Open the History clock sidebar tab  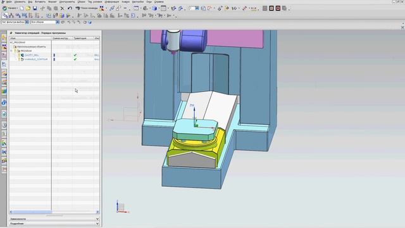pos(4,125)
